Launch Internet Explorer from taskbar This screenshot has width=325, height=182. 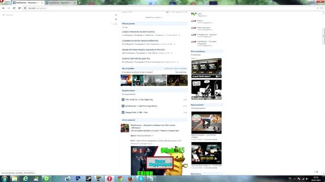pyautogui.click(x=25, y=178)
